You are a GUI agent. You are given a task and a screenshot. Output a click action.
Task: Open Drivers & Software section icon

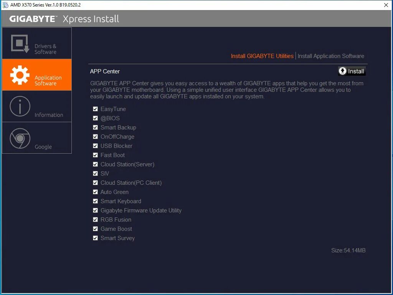pos(20,44)
